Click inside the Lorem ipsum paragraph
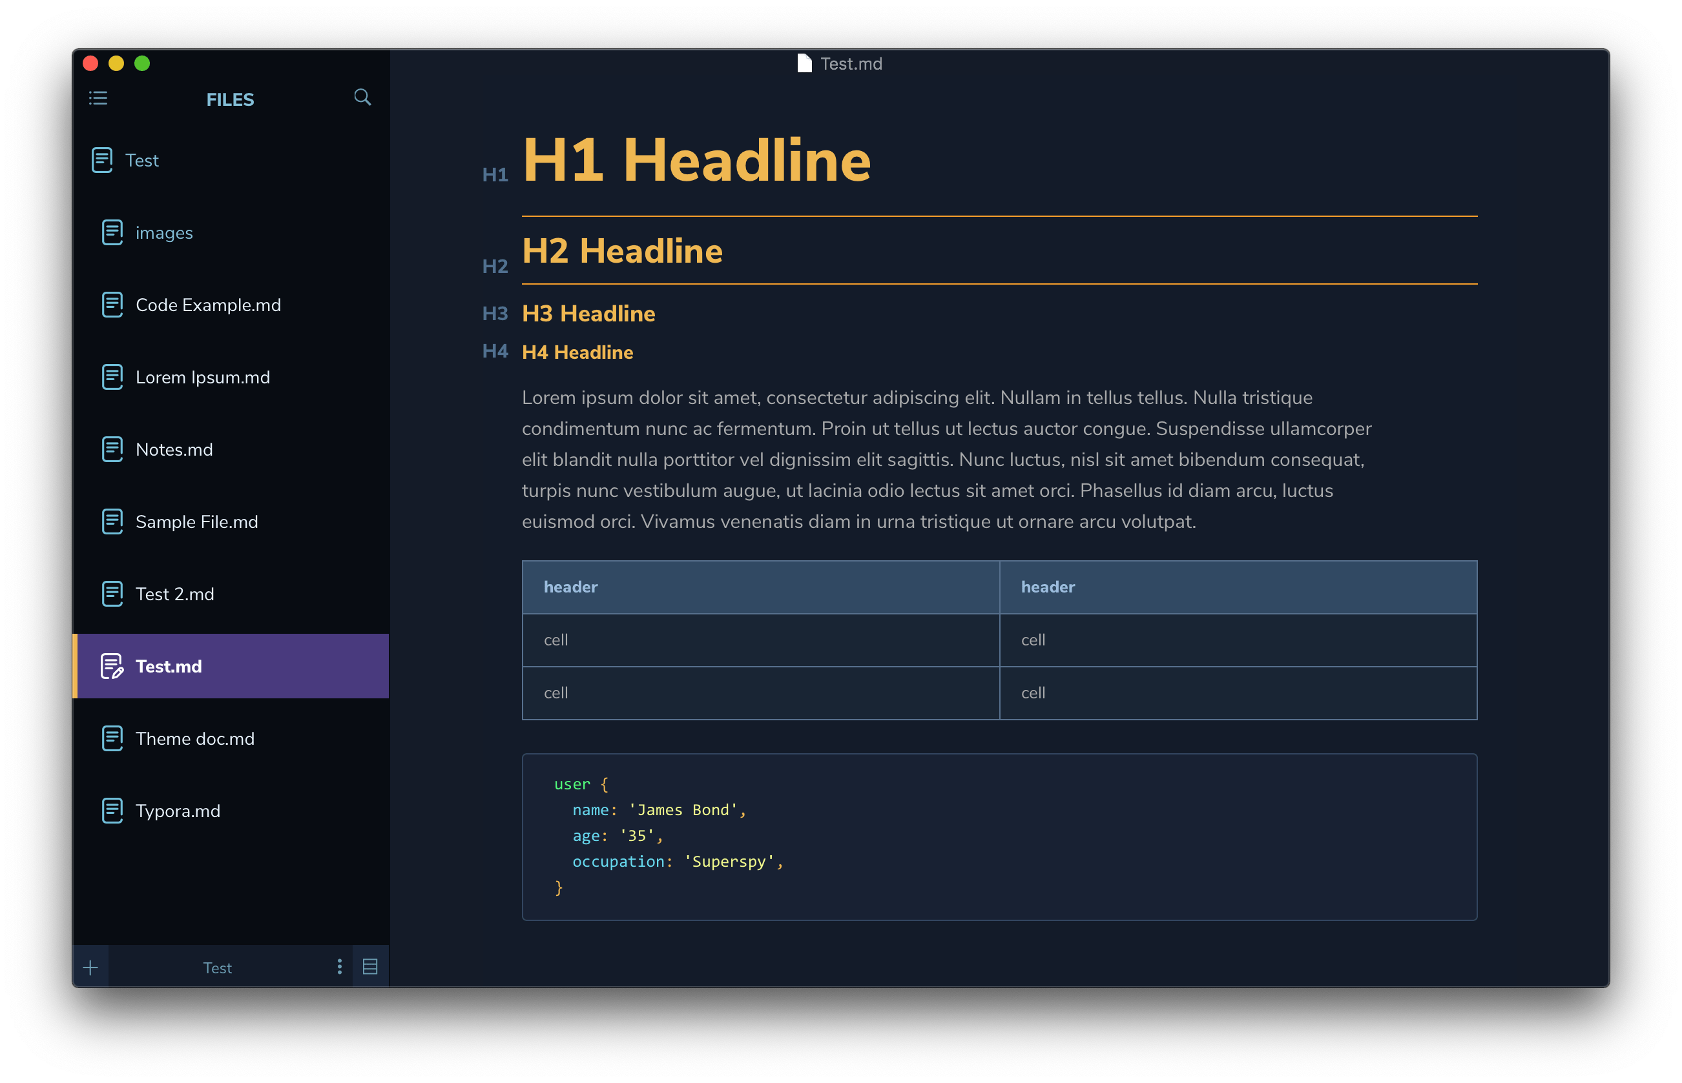This screenshot has width=1682, height=1083. point(946,460)
